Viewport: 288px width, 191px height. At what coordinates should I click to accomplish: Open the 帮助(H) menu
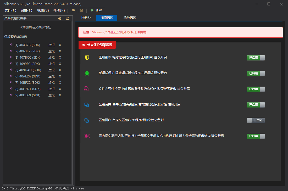coord(59,10)
